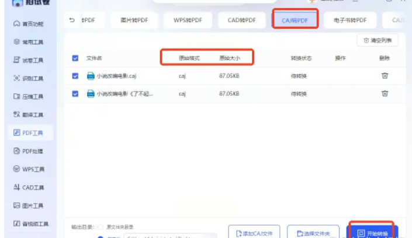
Task: Click the caj format cell of 小说改编电影.caj
Action: point(182,76)
